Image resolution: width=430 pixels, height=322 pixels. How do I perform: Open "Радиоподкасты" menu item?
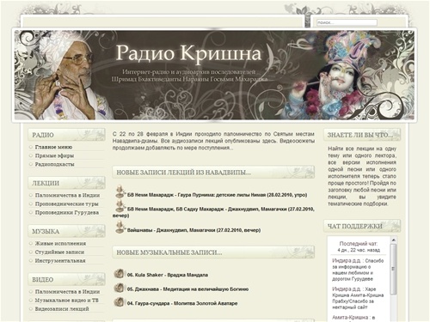pos(55,164)
